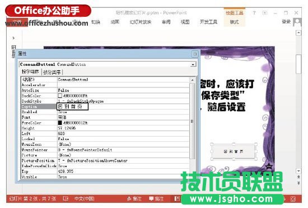Select the BackStyle property row
Image resolution: width=308 pixels, height=208 pixels.
coord(105,101)
